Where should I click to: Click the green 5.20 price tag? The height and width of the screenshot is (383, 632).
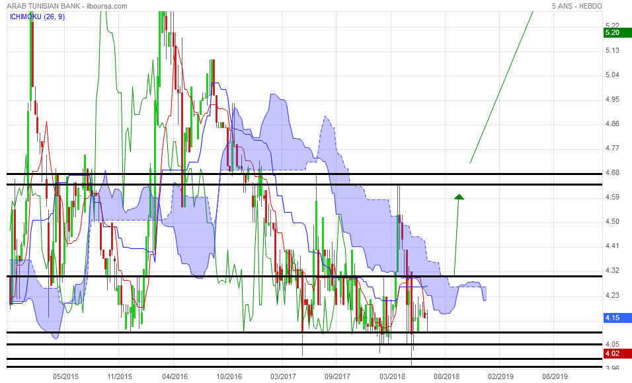[617, 32]
